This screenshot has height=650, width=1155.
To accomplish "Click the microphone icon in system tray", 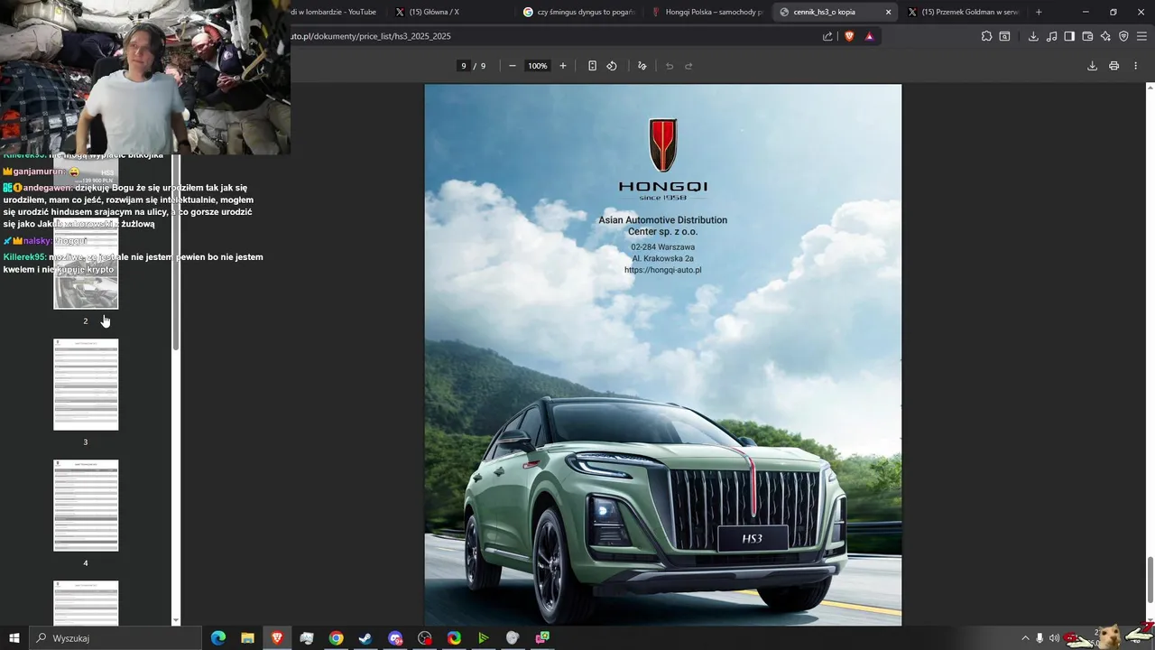I will point(1039,638).
